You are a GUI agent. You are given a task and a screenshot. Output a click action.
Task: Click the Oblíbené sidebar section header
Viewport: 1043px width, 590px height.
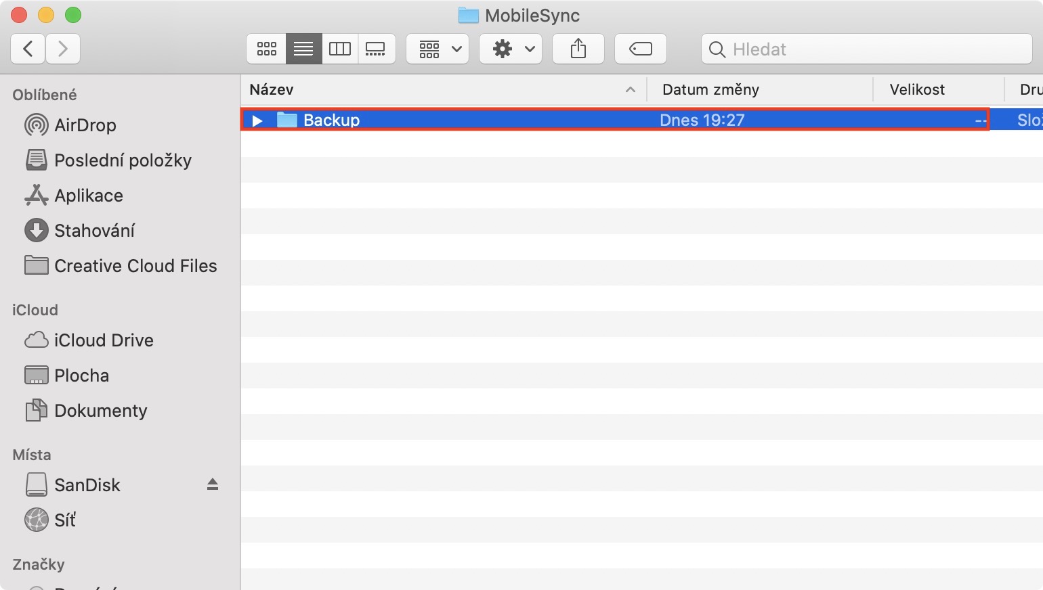coord(45,95)
